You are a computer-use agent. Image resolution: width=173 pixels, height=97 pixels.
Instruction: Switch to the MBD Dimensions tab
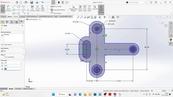(x=32, y=16)
